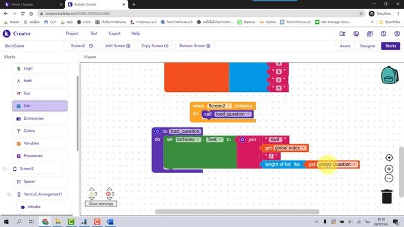Select the Text blocks category
The width and height of the screenshot is (404, 227).
[x=40, y=93]
